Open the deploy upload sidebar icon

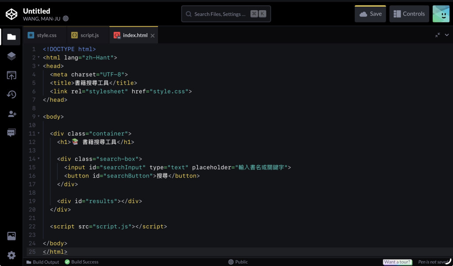point(11,75)
